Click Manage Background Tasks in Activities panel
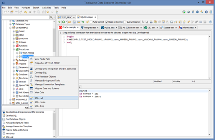The width and height of the screenshot is (215, 140). (x=17, y=123)
